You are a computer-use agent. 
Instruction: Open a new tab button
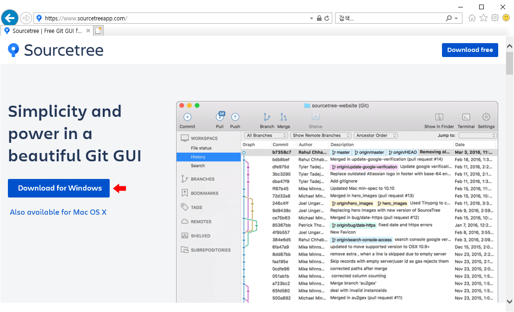(x=99, y=31)
